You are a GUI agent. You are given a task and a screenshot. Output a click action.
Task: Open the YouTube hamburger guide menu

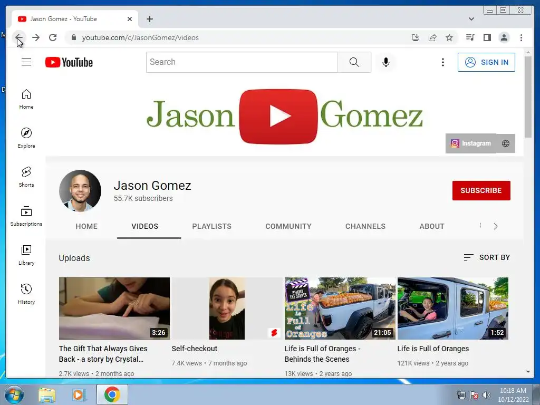(x=26, y=62)
